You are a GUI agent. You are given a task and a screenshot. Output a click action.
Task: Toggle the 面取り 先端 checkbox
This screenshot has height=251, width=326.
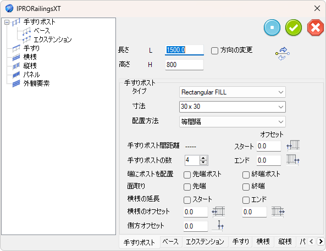click(x=187, y=187)
